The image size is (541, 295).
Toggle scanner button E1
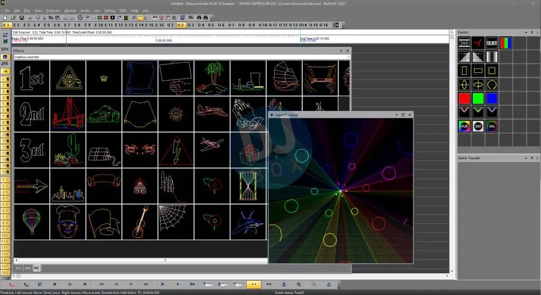[x=7, y=25]
